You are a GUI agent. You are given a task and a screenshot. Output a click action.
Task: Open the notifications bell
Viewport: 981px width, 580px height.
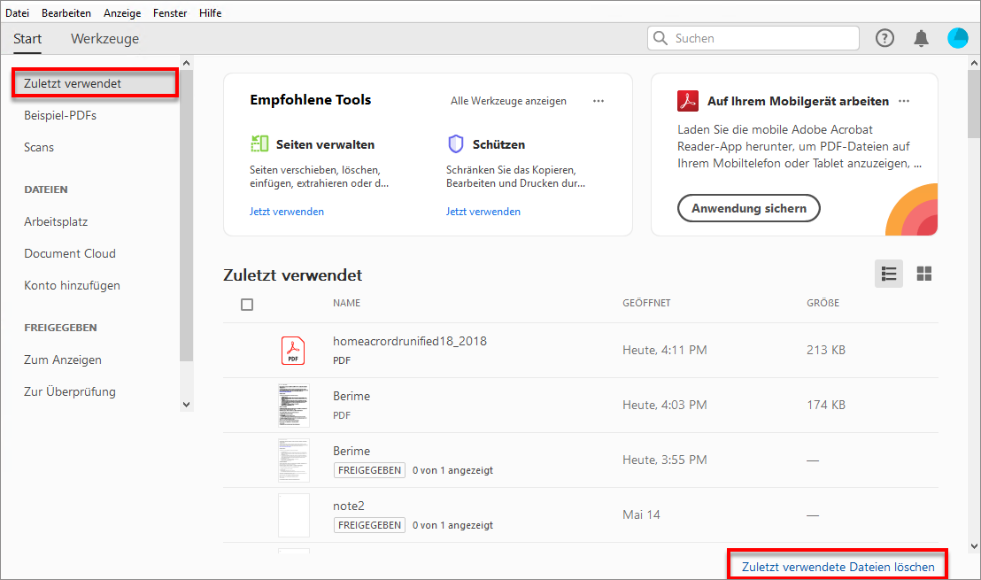click(x=922, y=38)
